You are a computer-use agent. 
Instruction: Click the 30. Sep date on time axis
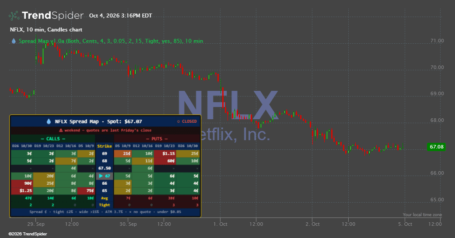pyautogui.click(x=128, y=224)
